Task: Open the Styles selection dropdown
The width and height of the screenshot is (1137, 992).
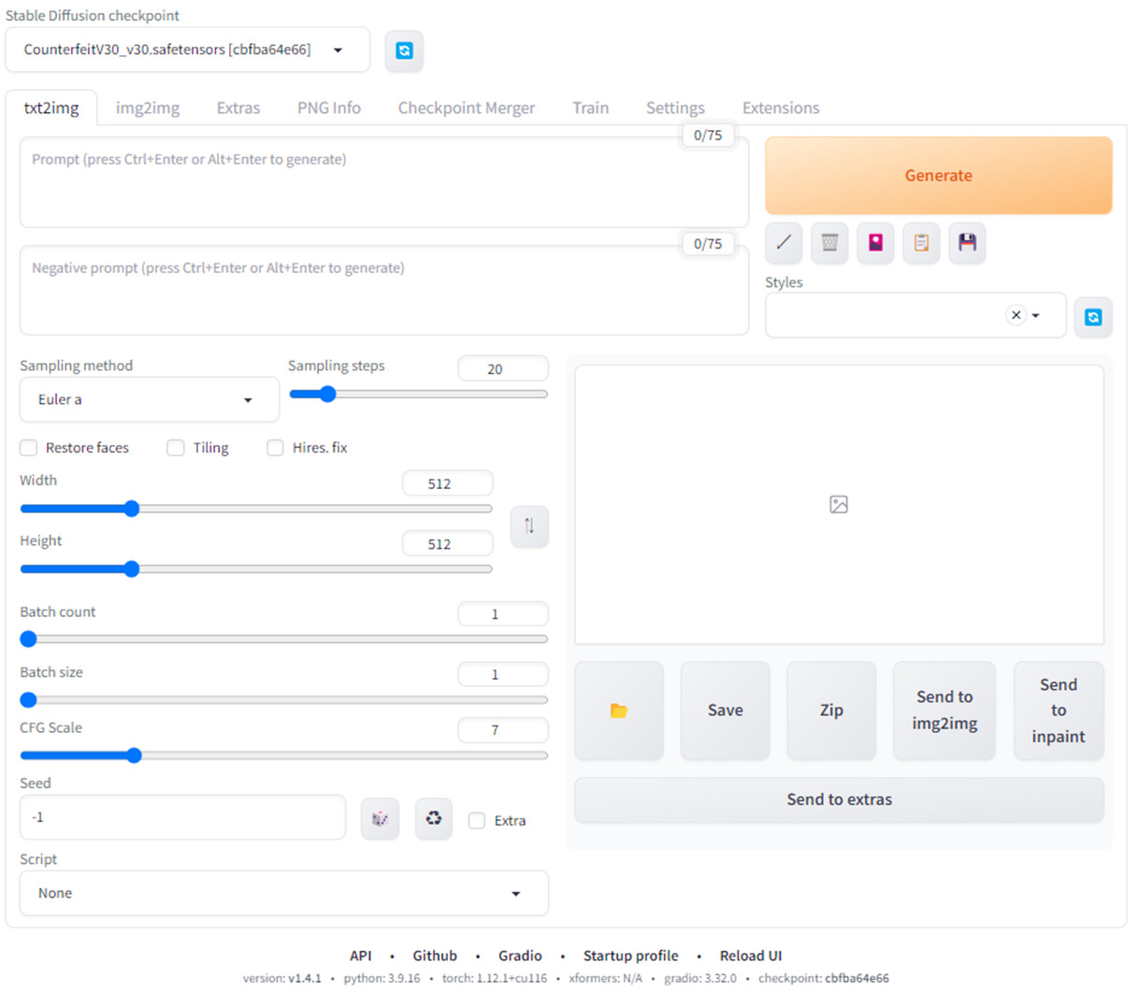Action: 1035,315
